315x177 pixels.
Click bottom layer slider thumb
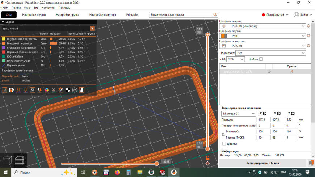pos(207,149)
